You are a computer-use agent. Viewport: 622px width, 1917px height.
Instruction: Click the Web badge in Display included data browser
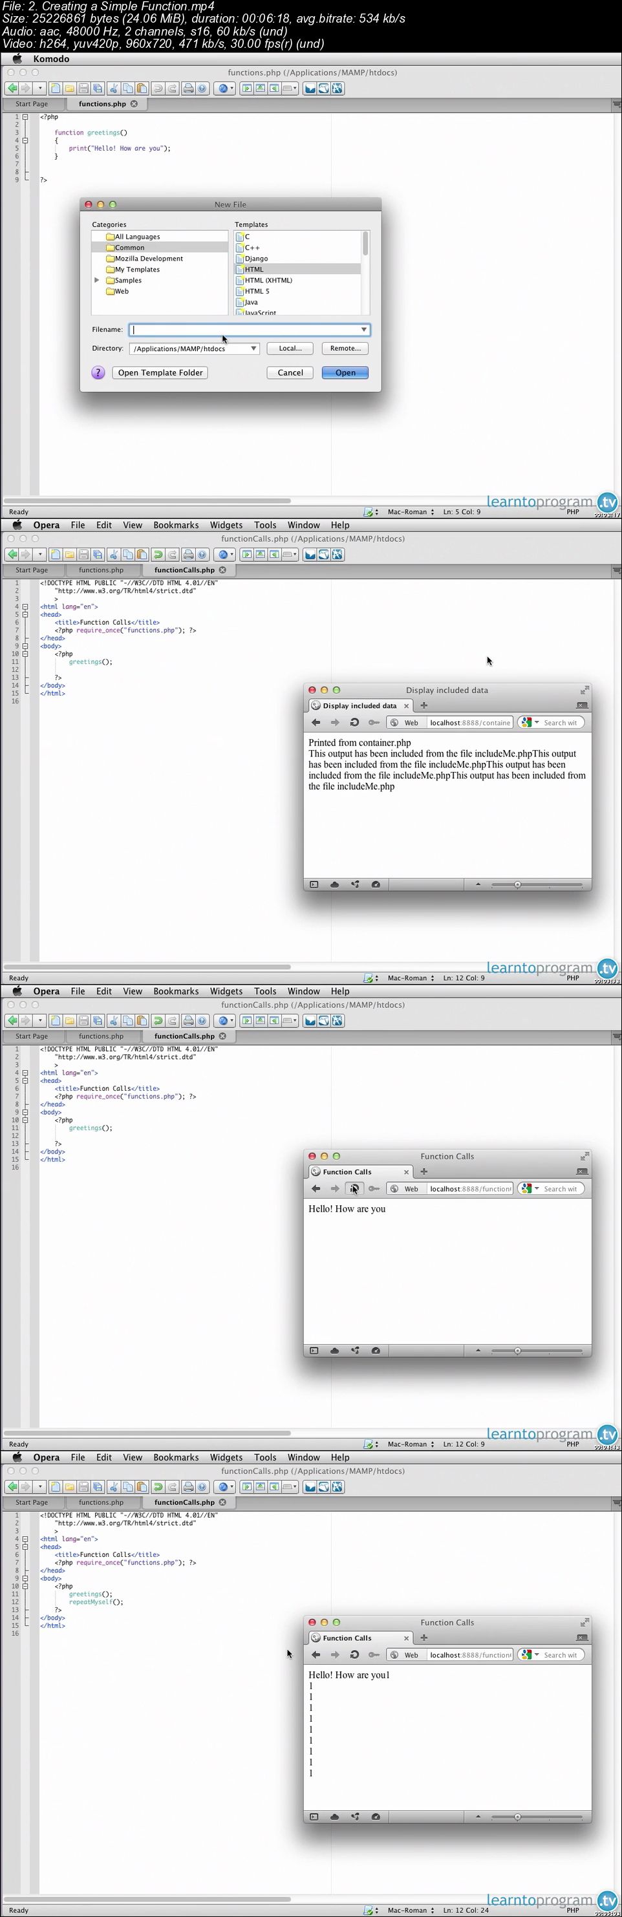[406, 723]
